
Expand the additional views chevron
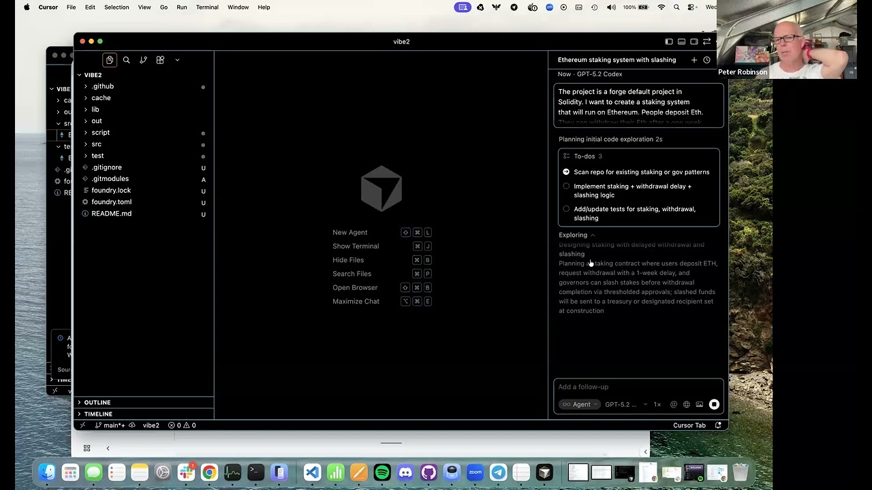(x=177, y=60)
